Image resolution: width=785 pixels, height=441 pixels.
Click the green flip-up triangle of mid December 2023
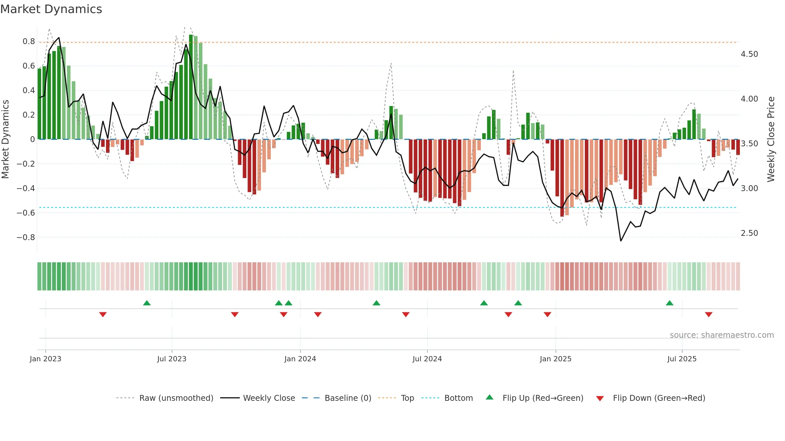pos(288,303)
